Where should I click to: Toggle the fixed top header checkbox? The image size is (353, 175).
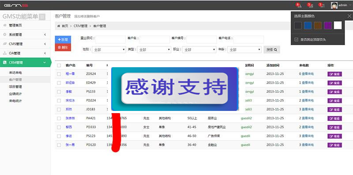pyautogui.click(x=296, y=40)
